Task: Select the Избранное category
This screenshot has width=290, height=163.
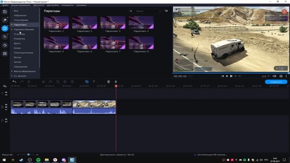Action: [x=20, y=15]
